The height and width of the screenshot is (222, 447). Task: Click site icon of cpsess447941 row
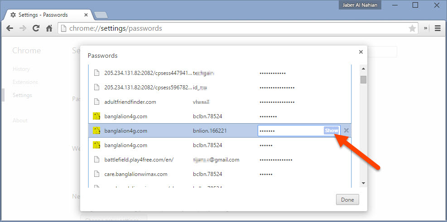click(96, 73)
